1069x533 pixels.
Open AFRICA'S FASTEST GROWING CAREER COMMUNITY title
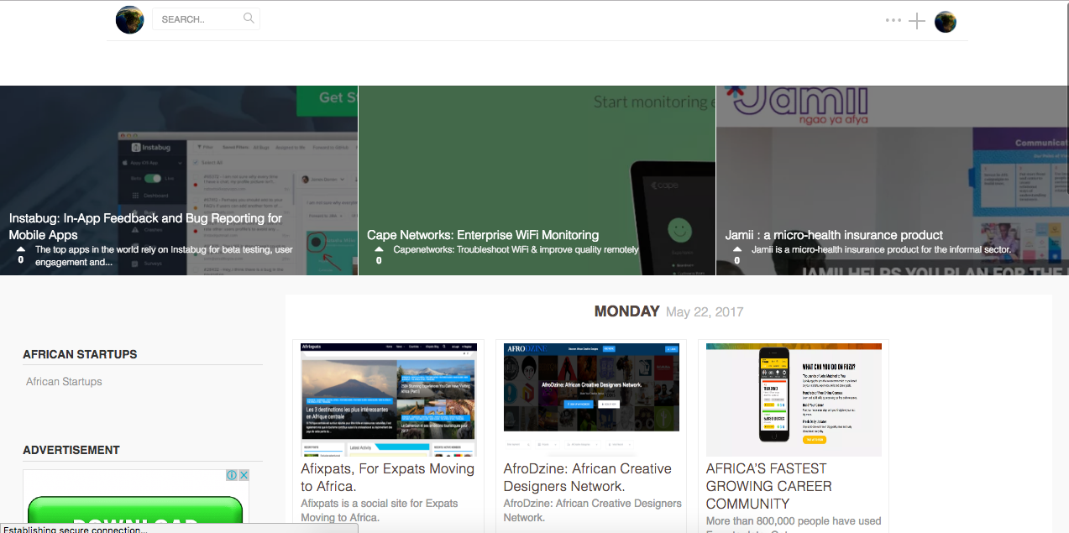[x=769, y=486]
